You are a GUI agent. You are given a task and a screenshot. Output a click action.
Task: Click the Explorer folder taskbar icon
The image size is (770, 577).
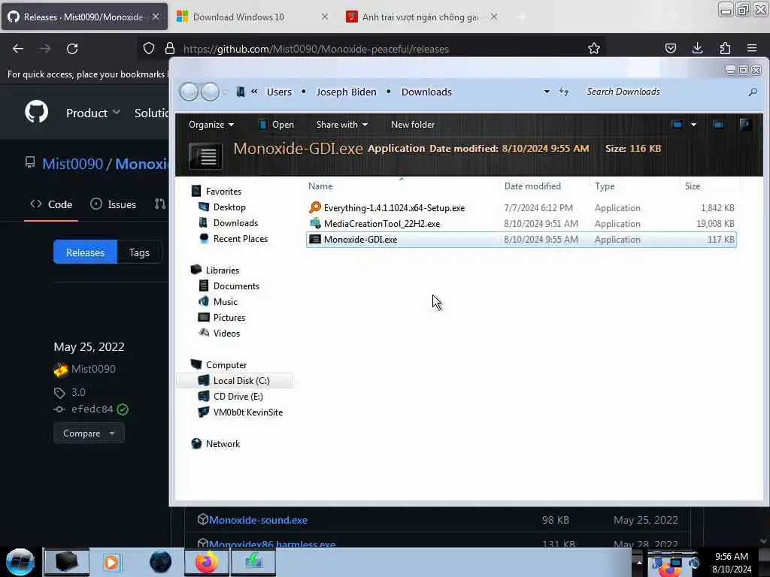coord(66,562)
